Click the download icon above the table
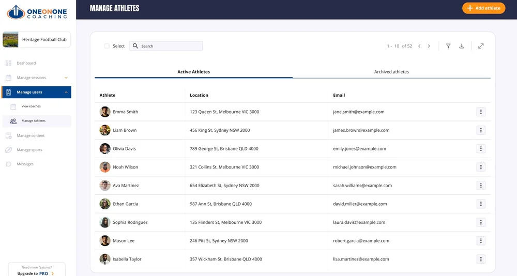The image size is (517, 276). [x=462, y=46]
